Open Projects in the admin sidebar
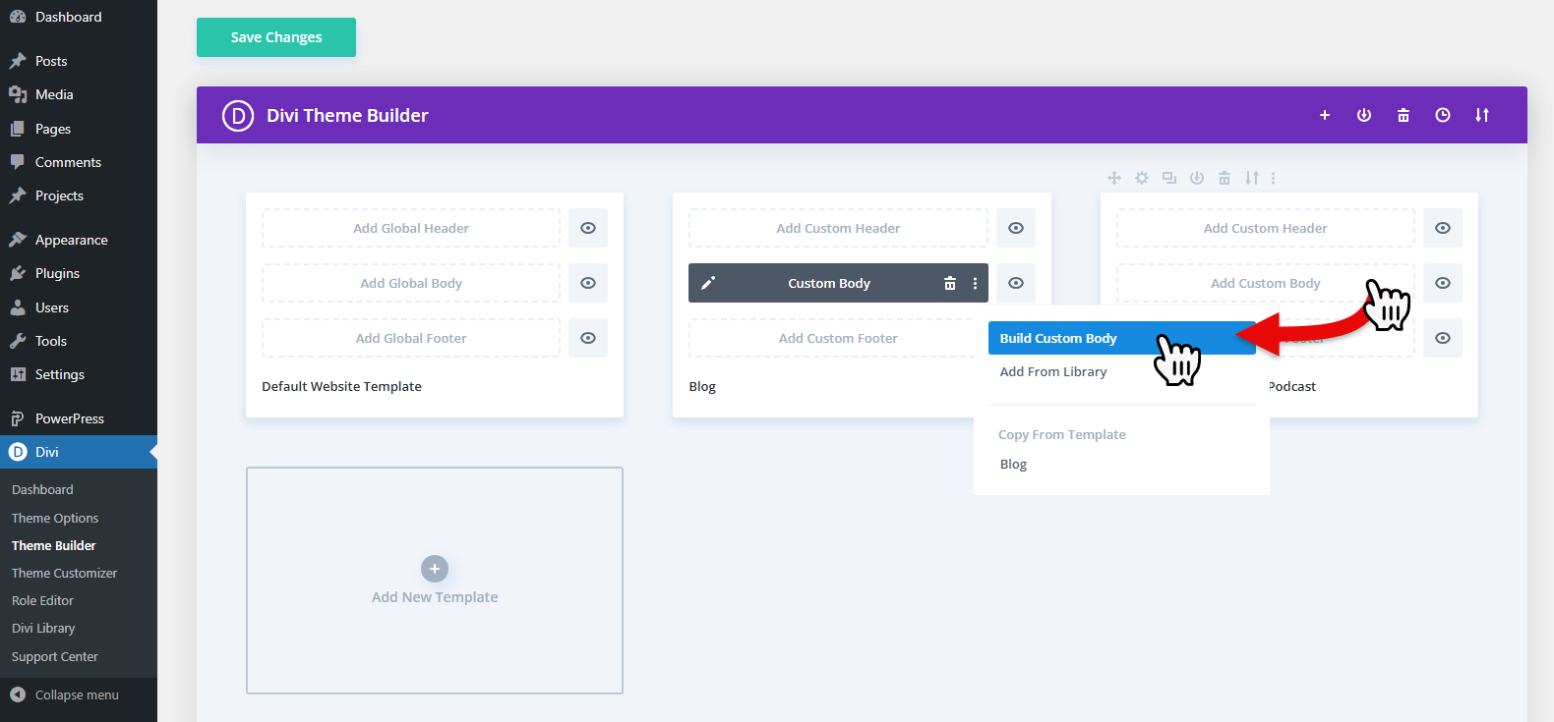 pyautogui.click(x=79, y=195)
